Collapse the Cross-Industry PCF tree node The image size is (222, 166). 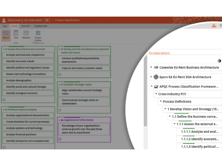coord(155,94)
